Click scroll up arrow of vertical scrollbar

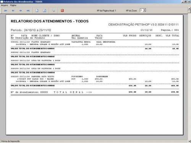(x=189, y=9)
